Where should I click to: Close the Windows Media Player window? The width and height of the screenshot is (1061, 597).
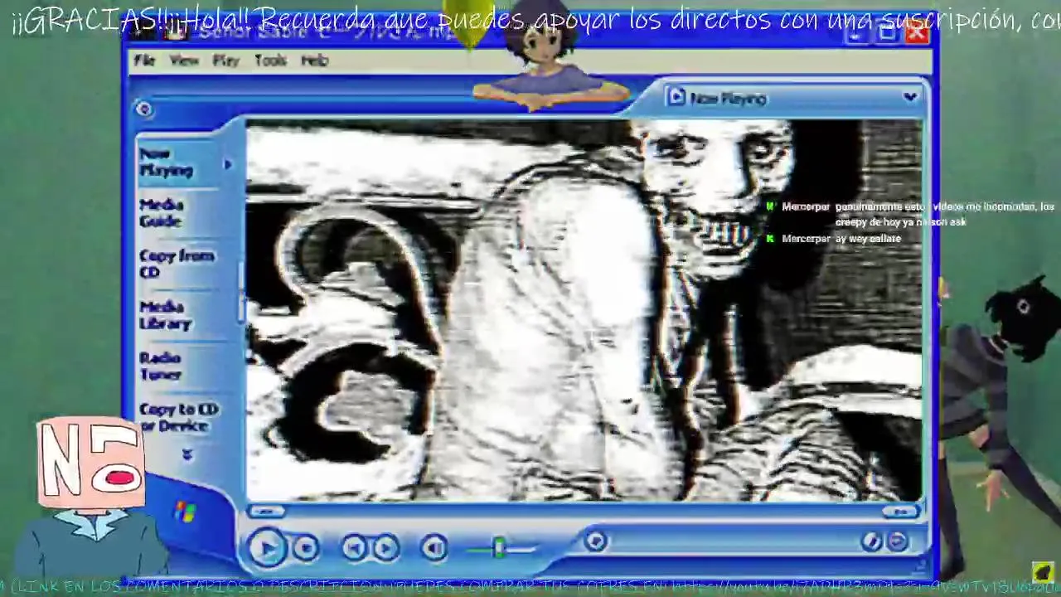point(917,34)
